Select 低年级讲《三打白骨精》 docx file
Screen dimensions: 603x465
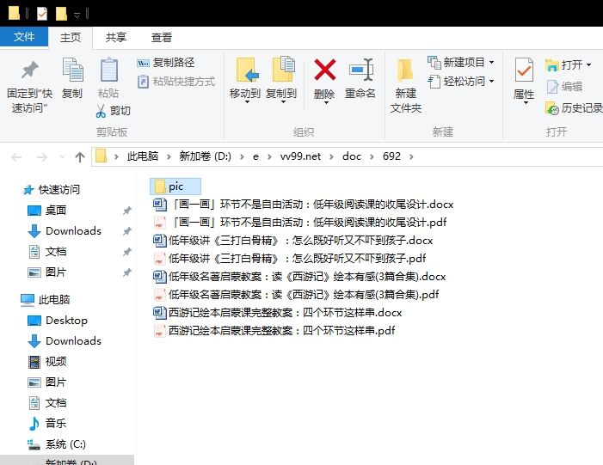(x=293, y=241)
